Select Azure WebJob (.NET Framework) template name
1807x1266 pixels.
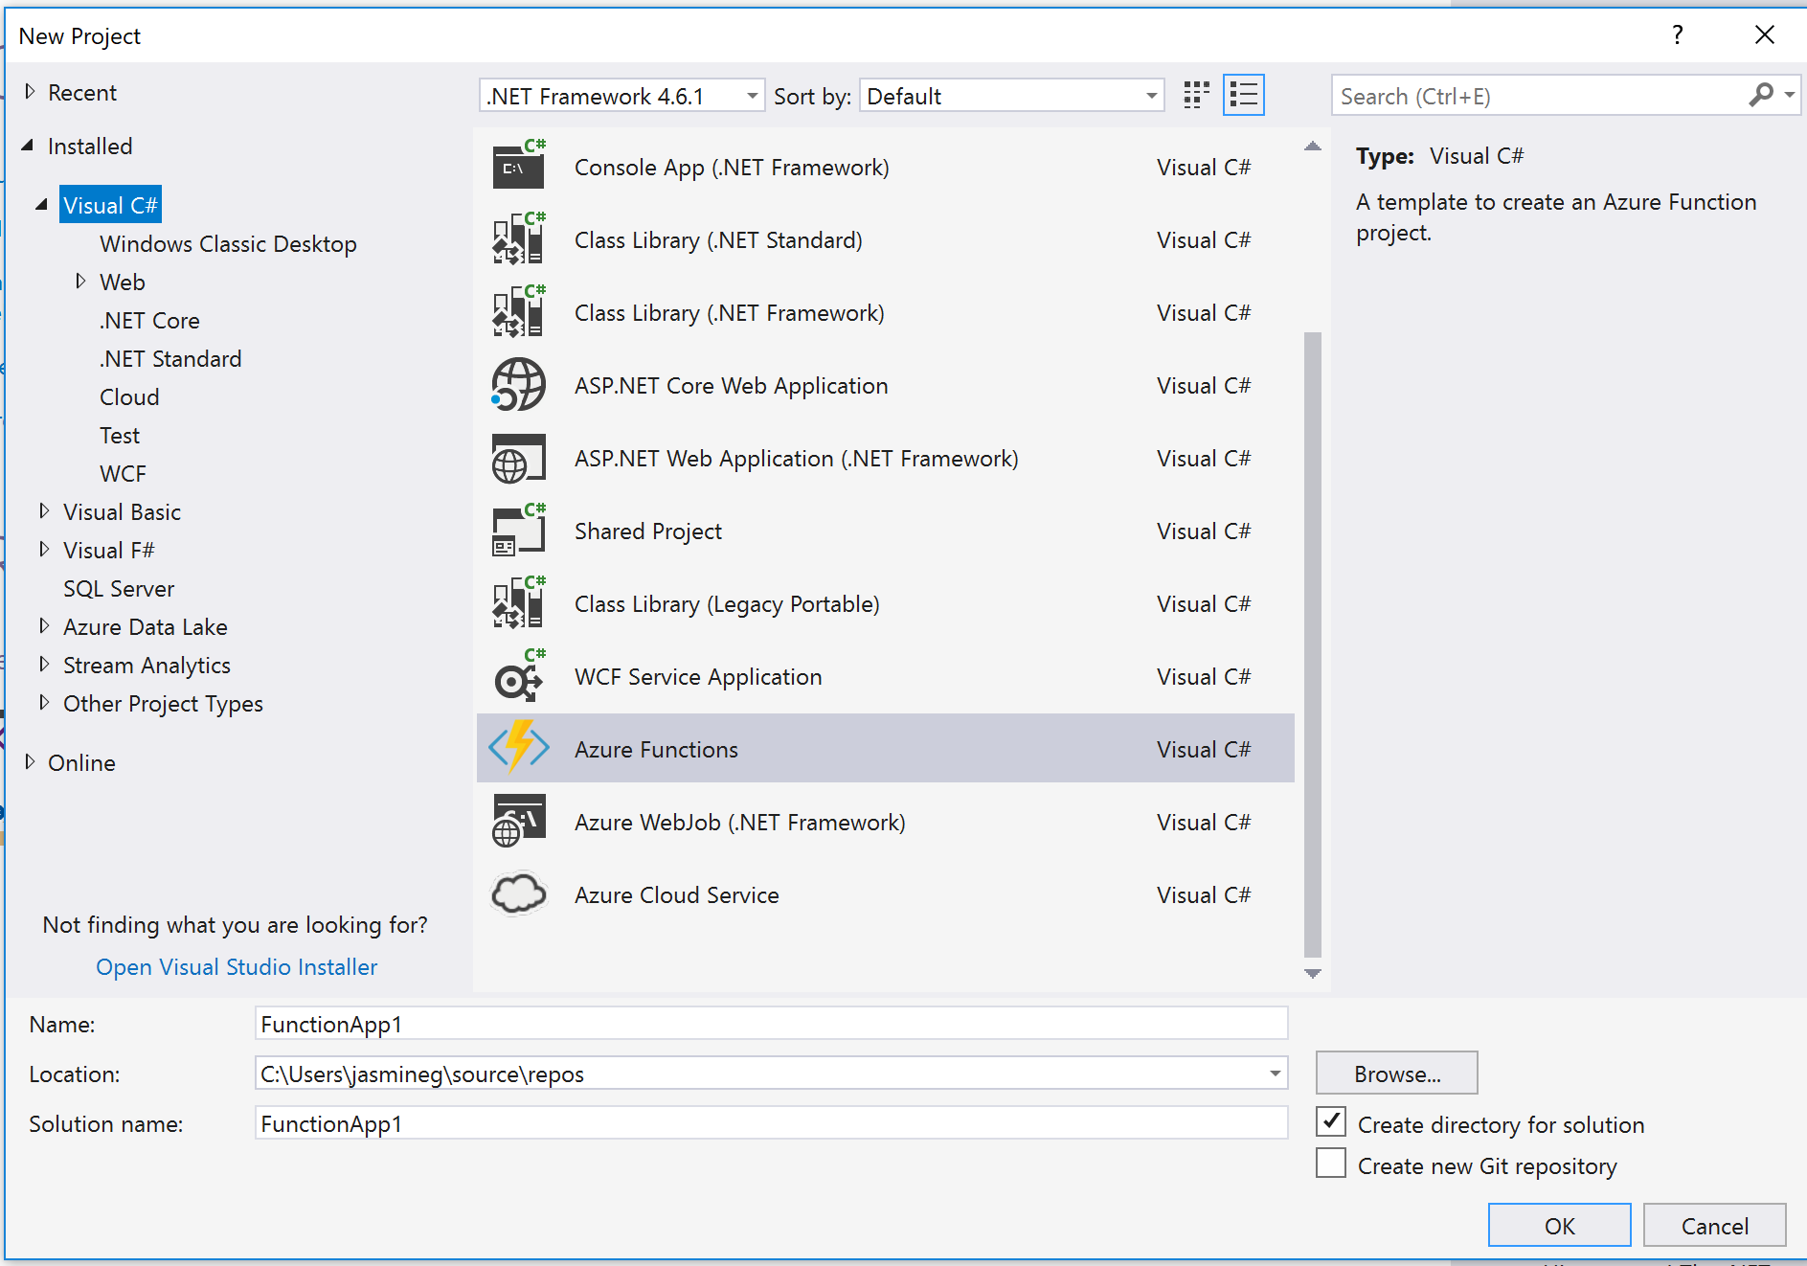coord(739,823)
